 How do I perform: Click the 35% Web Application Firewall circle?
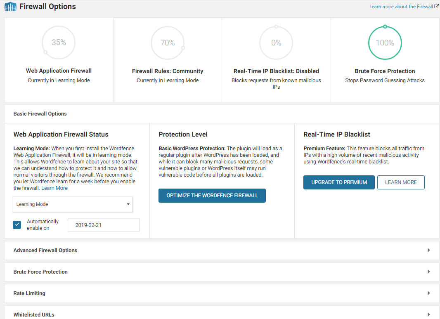(59, 43)
